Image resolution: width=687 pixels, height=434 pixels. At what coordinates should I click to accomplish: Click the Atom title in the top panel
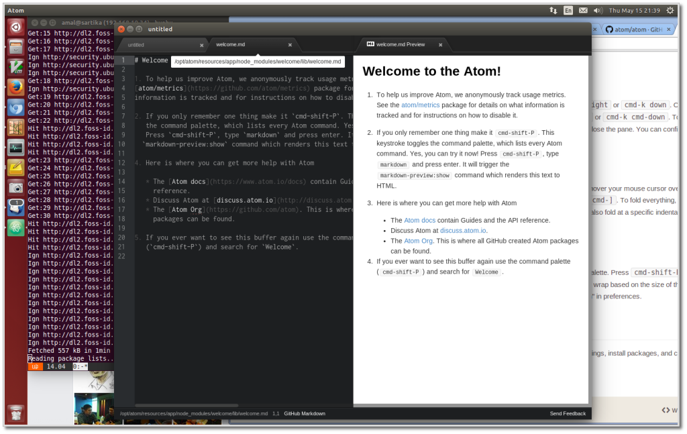16,10
